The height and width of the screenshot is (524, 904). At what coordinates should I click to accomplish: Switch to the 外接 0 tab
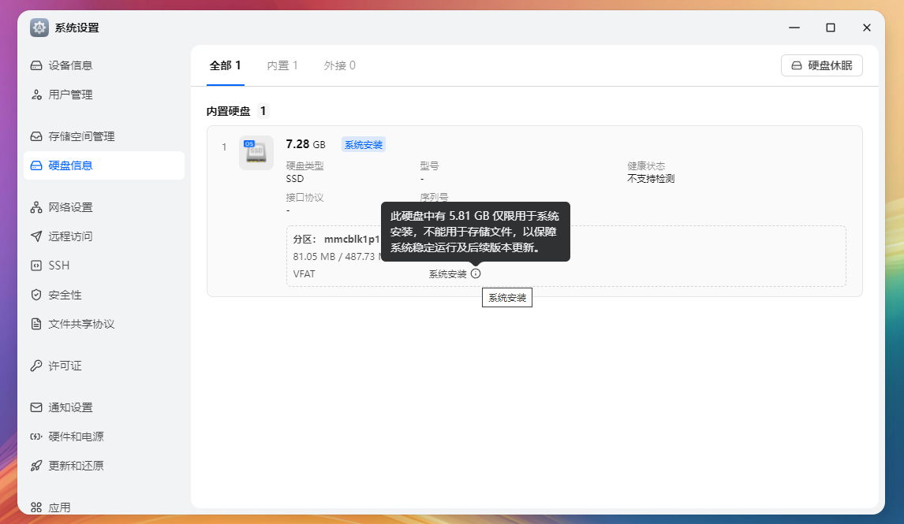(339, 65)
